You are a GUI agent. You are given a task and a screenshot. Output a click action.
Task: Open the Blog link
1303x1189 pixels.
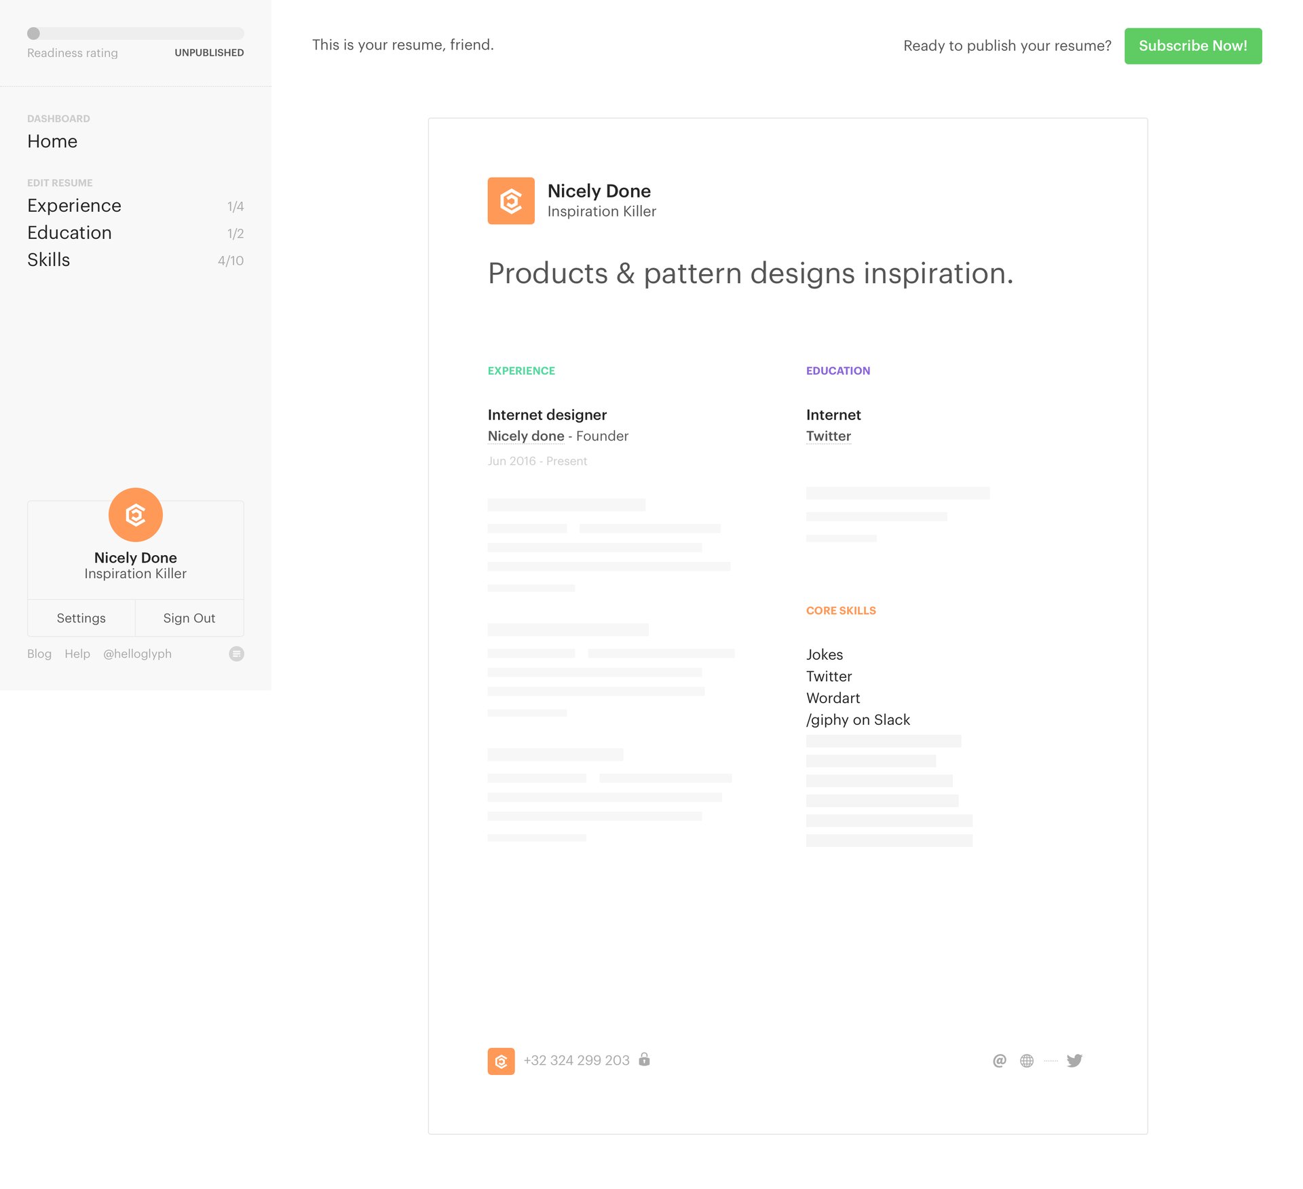pos(39,654)
